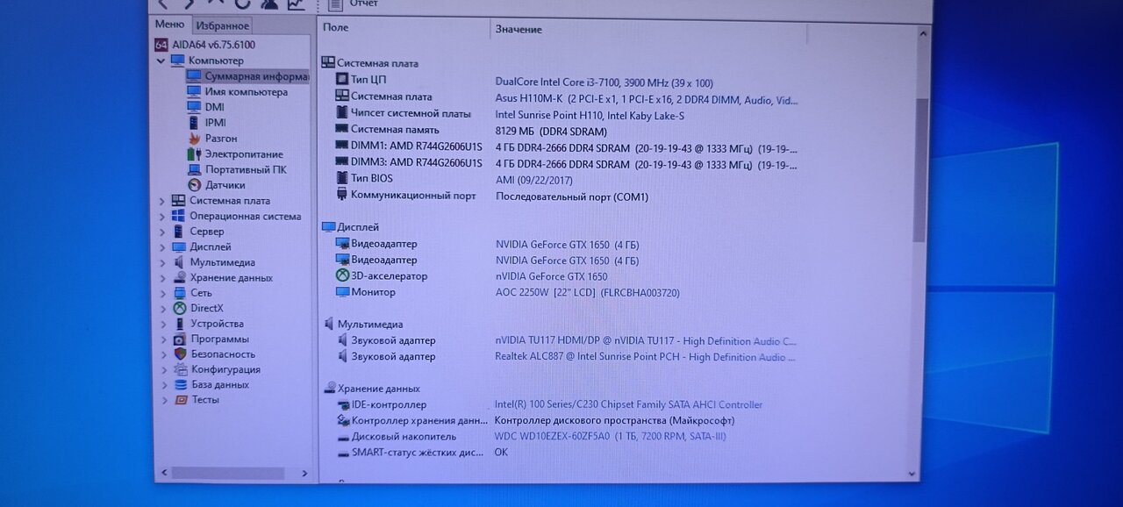Click the Значение column header
Image resolution: width=1123 pixels, height=507 pixels.
[519, 30]
